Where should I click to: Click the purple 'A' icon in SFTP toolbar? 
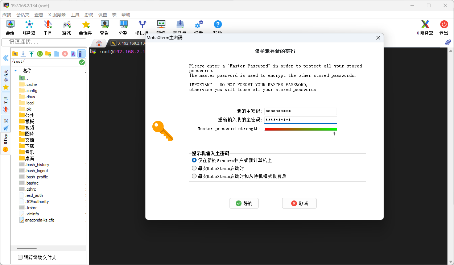(73, 54)
